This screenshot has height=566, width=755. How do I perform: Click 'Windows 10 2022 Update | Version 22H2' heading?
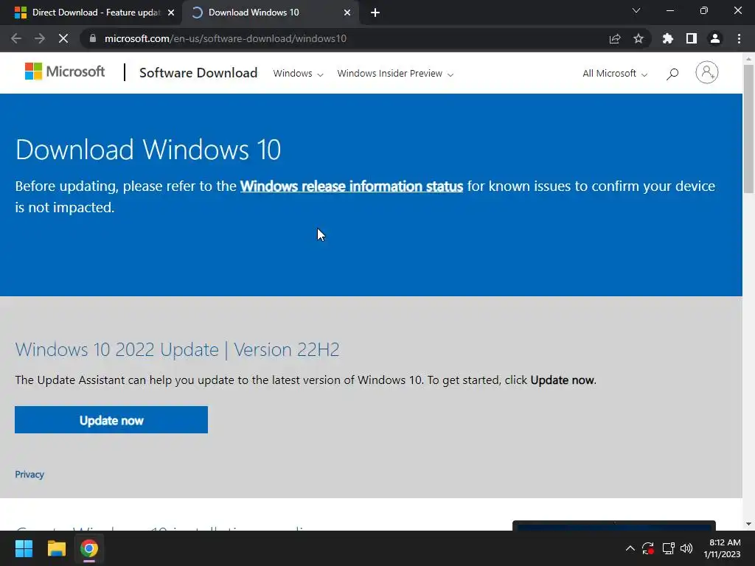[177, 349]
